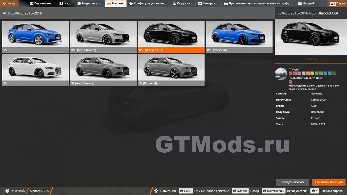Viewport: 347px width, 195px height.
Task: Open the OVERVIEW tab in details panel
Action: [311, 59]
